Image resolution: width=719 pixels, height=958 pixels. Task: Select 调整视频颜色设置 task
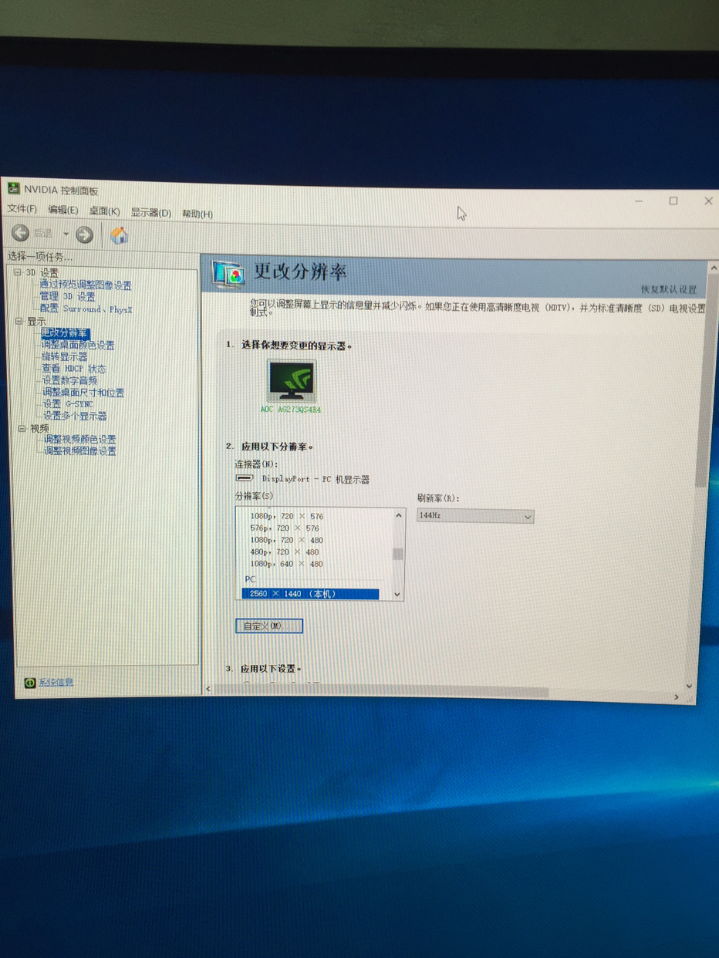[79, 439]
